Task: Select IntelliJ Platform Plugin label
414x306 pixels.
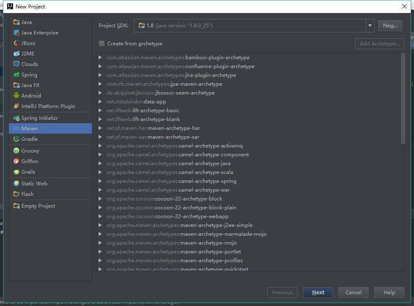Action: point(48,106)
